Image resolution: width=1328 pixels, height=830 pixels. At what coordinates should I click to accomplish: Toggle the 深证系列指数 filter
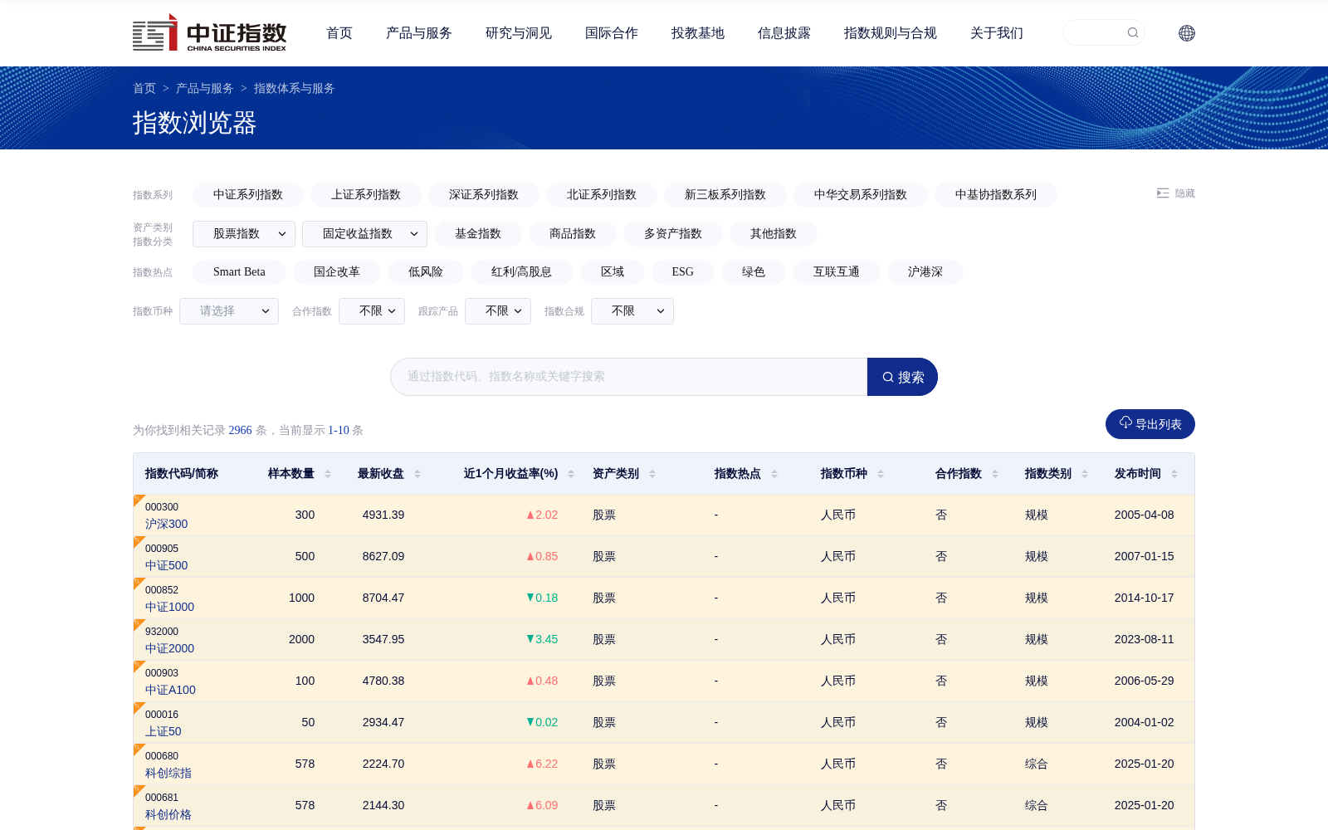coord(484,195)
